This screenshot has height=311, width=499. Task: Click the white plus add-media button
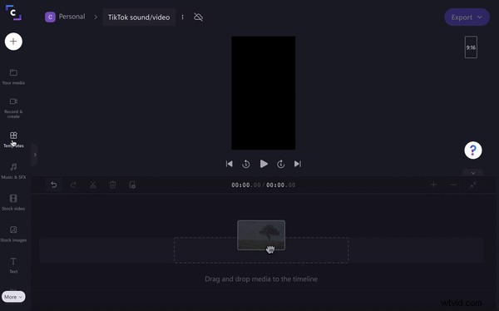pyautogui.click(x=13, y=42)
